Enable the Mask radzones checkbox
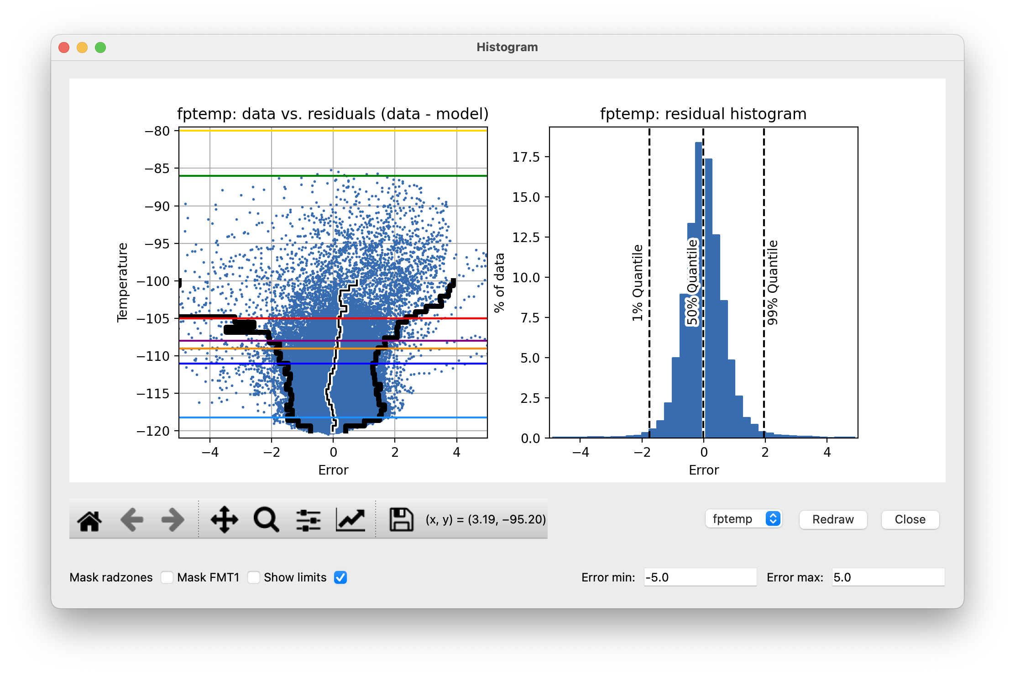This screenshot has width=1015, height=676. 168,577
